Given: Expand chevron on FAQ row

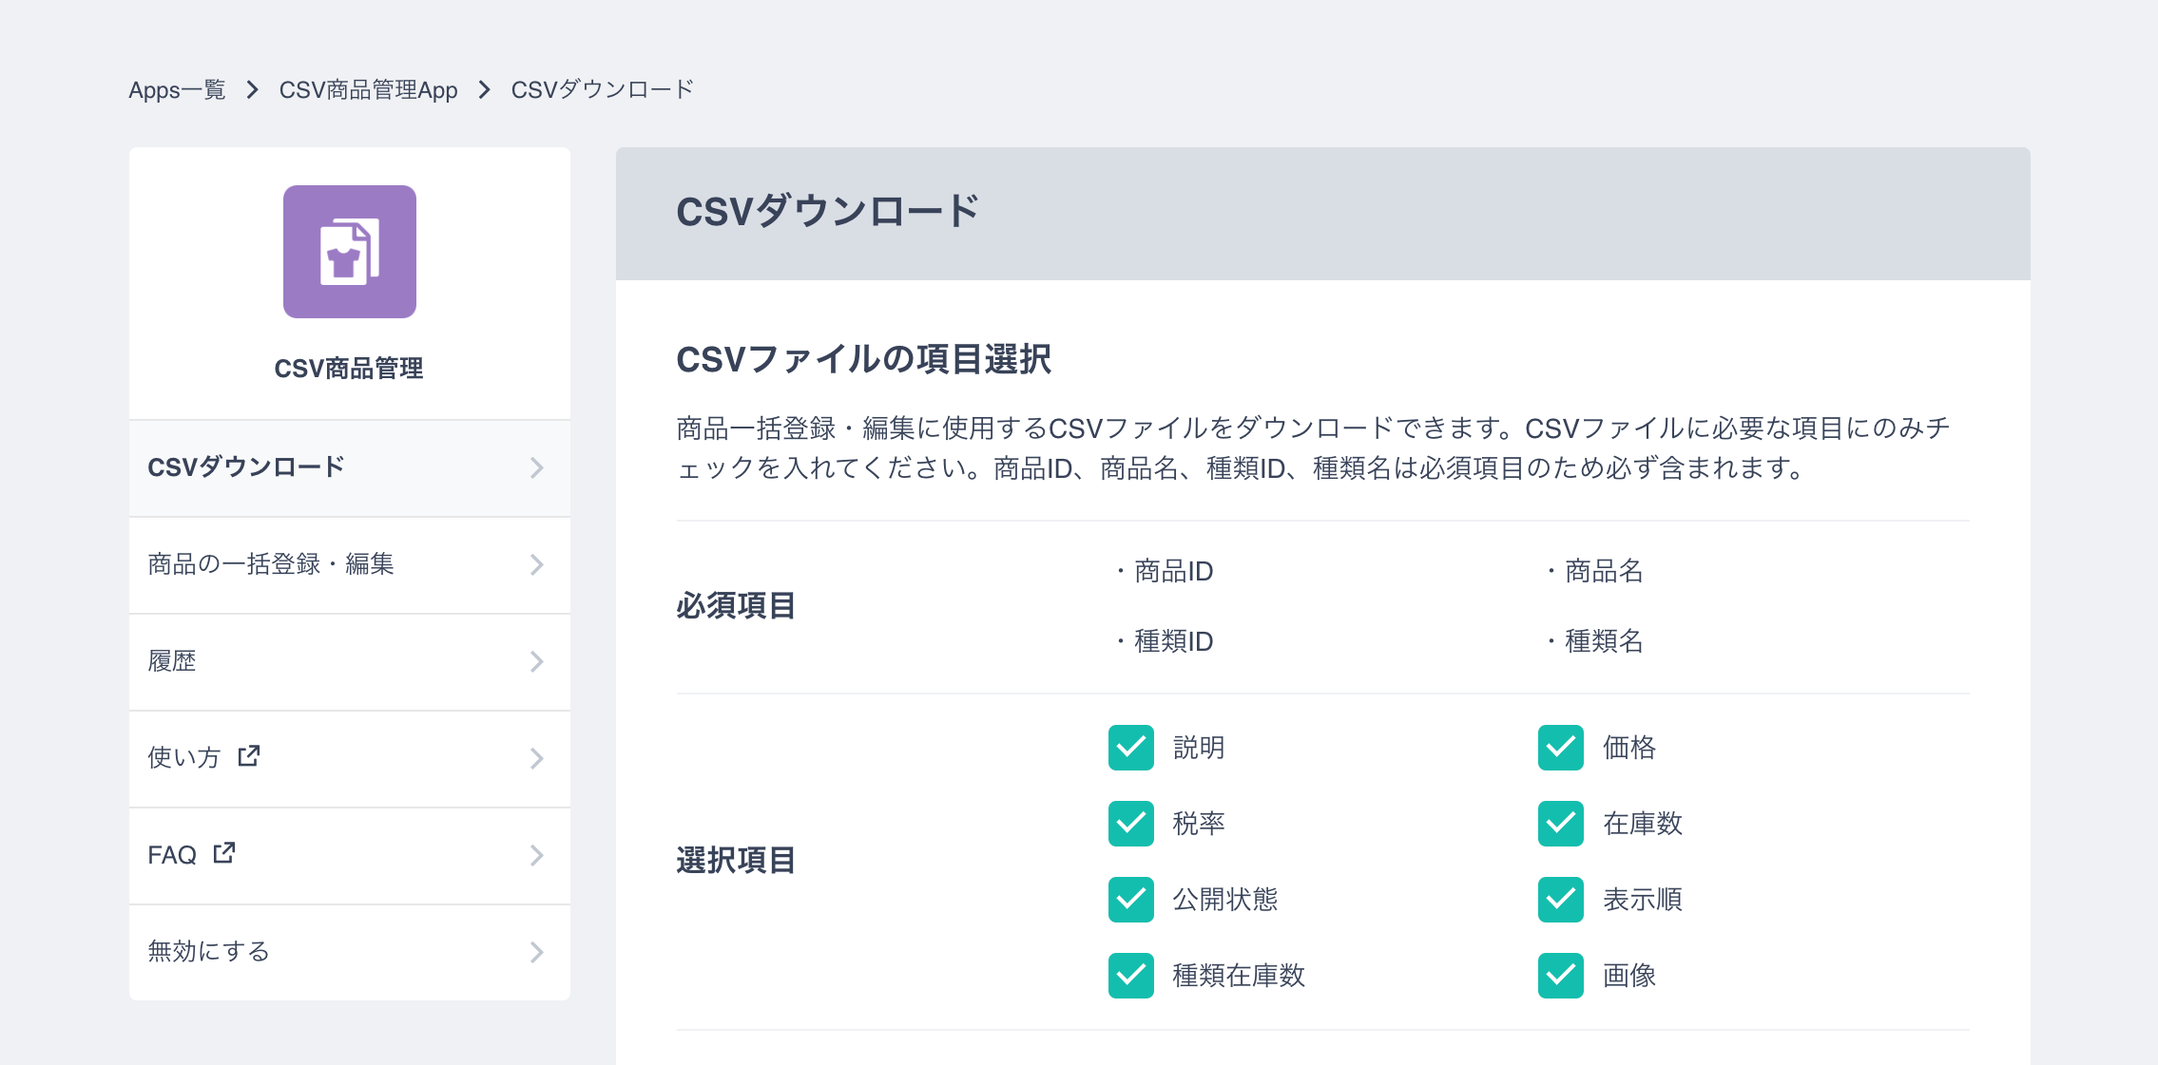Looking at the screenshot, I should [536, 855].
